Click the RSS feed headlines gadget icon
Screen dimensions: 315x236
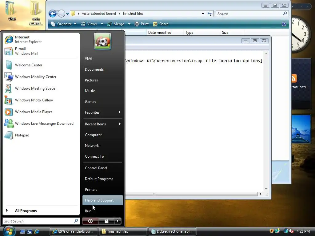[x=294, y=78]
